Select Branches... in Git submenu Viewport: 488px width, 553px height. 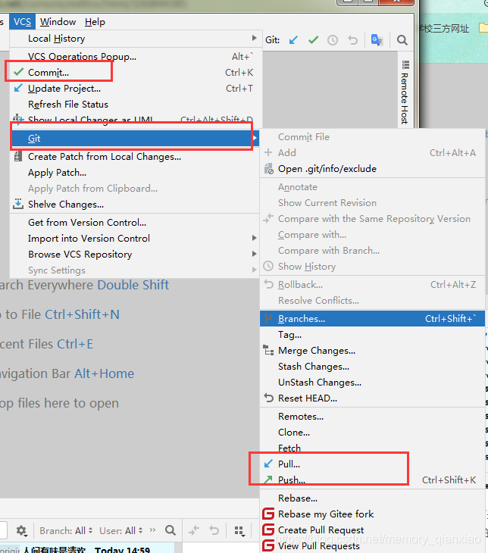[x=372, y=318]
